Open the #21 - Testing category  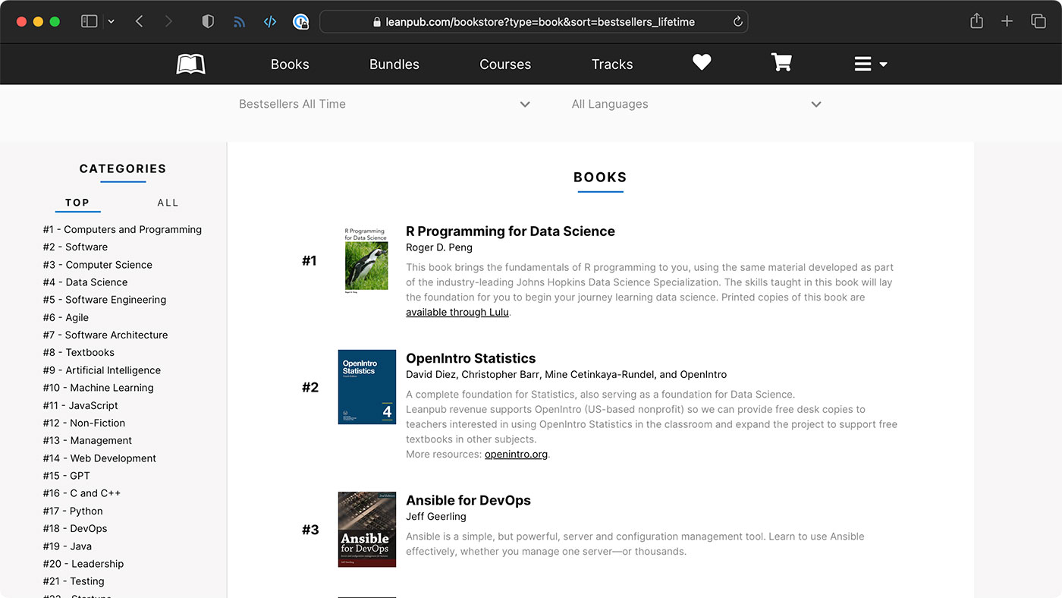coord(74,581)
